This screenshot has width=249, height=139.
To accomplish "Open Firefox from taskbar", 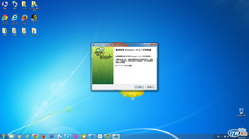I will click(x=44, y=137).
